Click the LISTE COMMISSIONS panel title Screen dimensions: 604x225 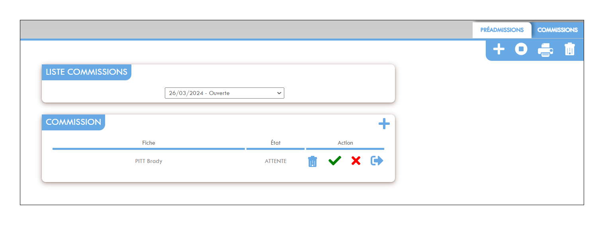click(x=86, y=72)
